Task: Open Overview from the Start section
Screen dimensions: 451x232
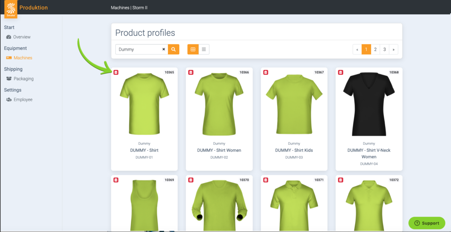Action: [x=23, y=37]
